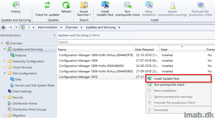Select Updates and Servicing in breadcrumb
The width and height of the screenshot is (215, 118).
point(101,27)
